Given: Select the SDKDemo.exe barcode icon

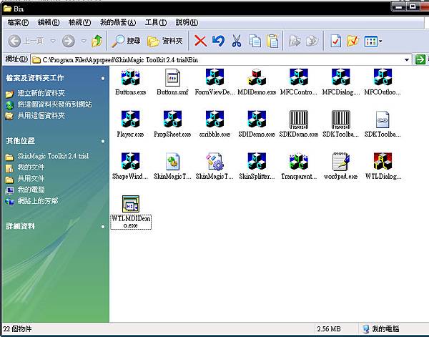Looking at the screenshot, I should point(298,119).
